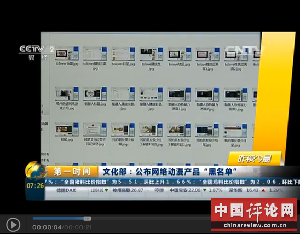Select the 我的朋友很少目录.jpg thumbnail
Viewport: 300px width, 234px height.
click(x=235, y=131)
